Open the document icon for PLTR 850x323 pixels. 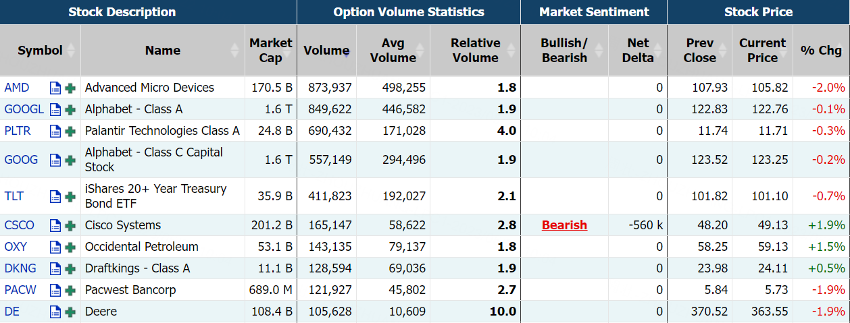point(55,131)
